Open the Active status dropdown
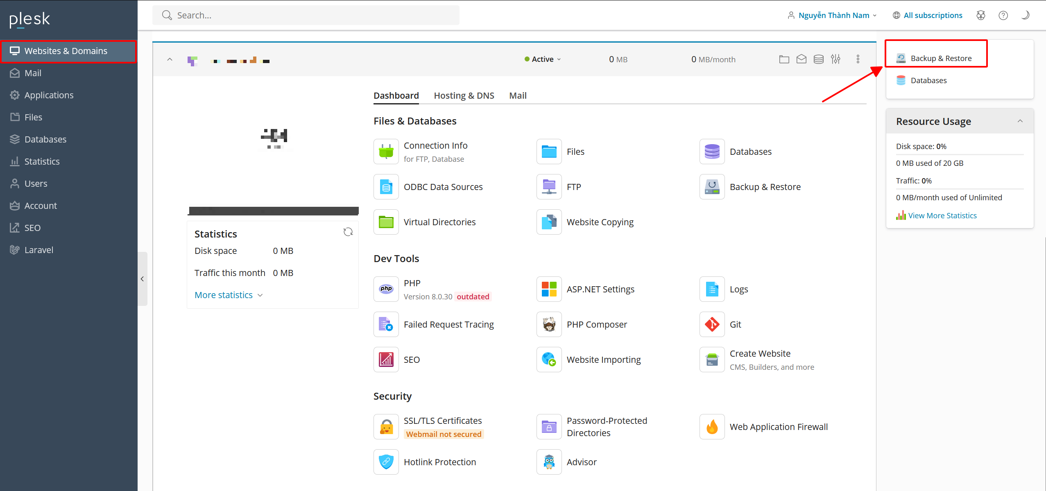Image resolution: width=1046 pixels, height=491 pixels. point(543,59)
